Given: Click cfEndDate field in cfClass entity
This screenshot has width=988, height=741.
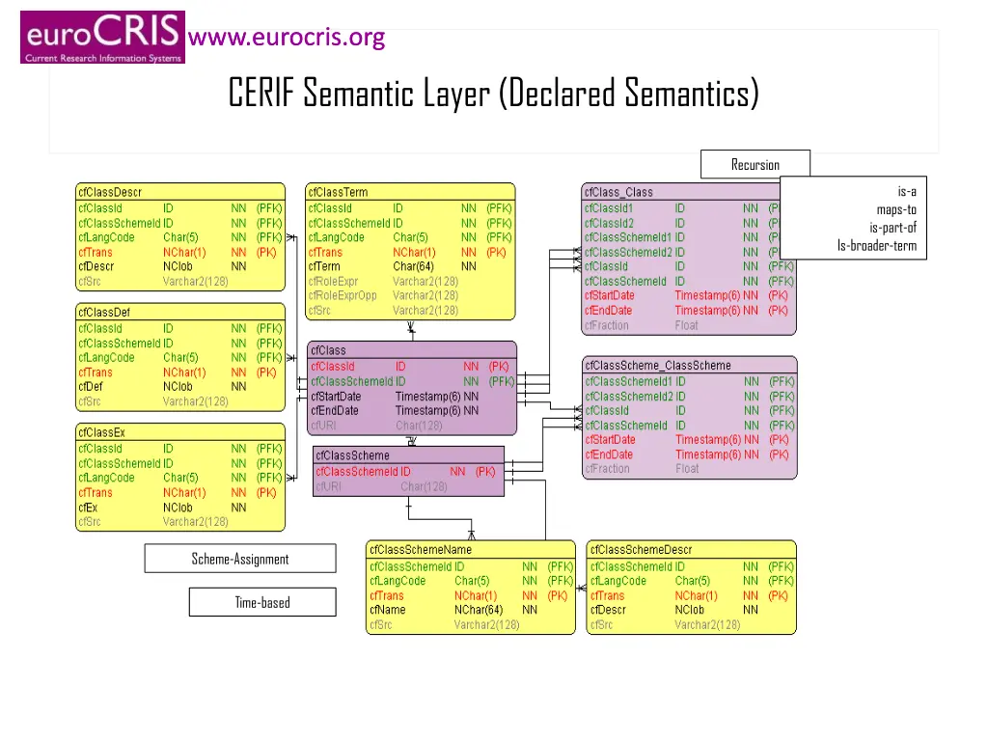Looking at the screenshot, I should point(412,411).
